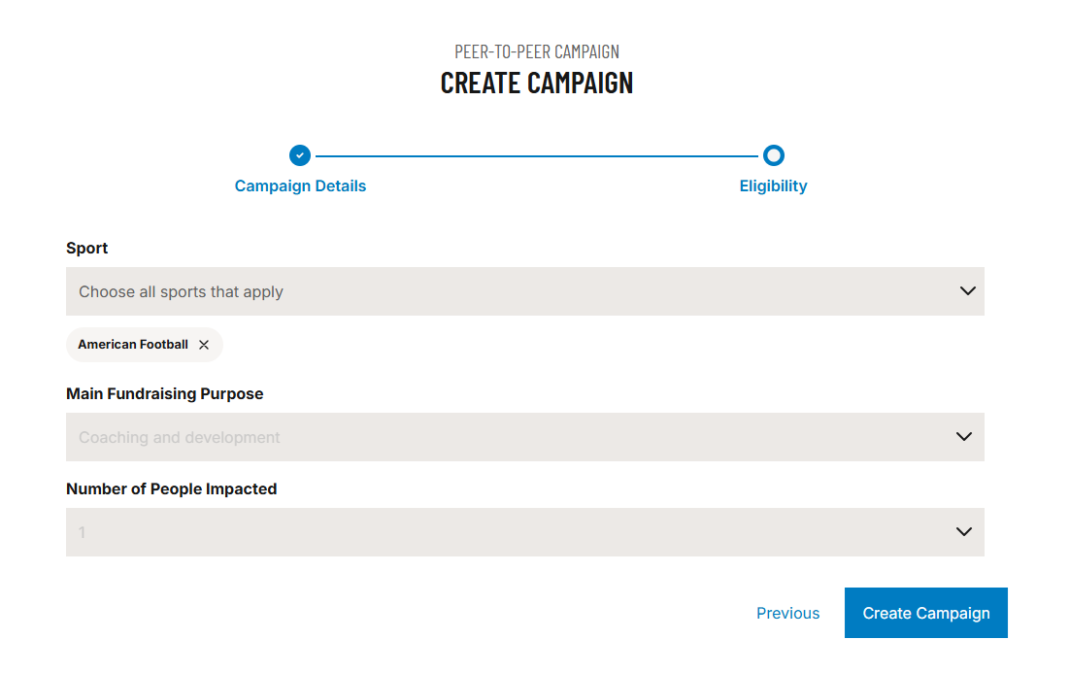Select the American Football chip label
Viewport: 1069px width, 673px height.
(133, 345)
